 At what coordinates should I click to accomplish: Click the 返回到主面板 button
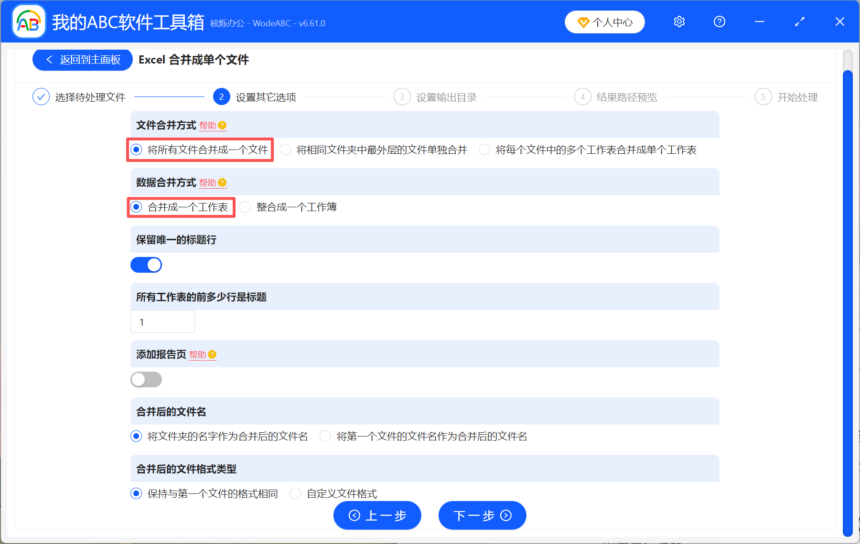[x=82, y=59]
